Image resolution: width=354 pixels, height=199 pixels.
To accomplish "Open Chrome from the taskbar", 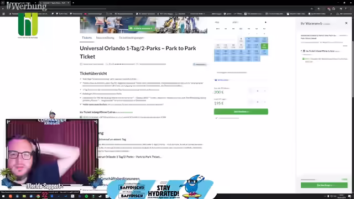I will pos(38,196).
